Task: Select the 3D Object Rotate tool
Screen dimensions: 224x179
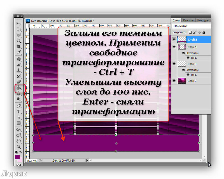Action: click(x=19, y=129)
